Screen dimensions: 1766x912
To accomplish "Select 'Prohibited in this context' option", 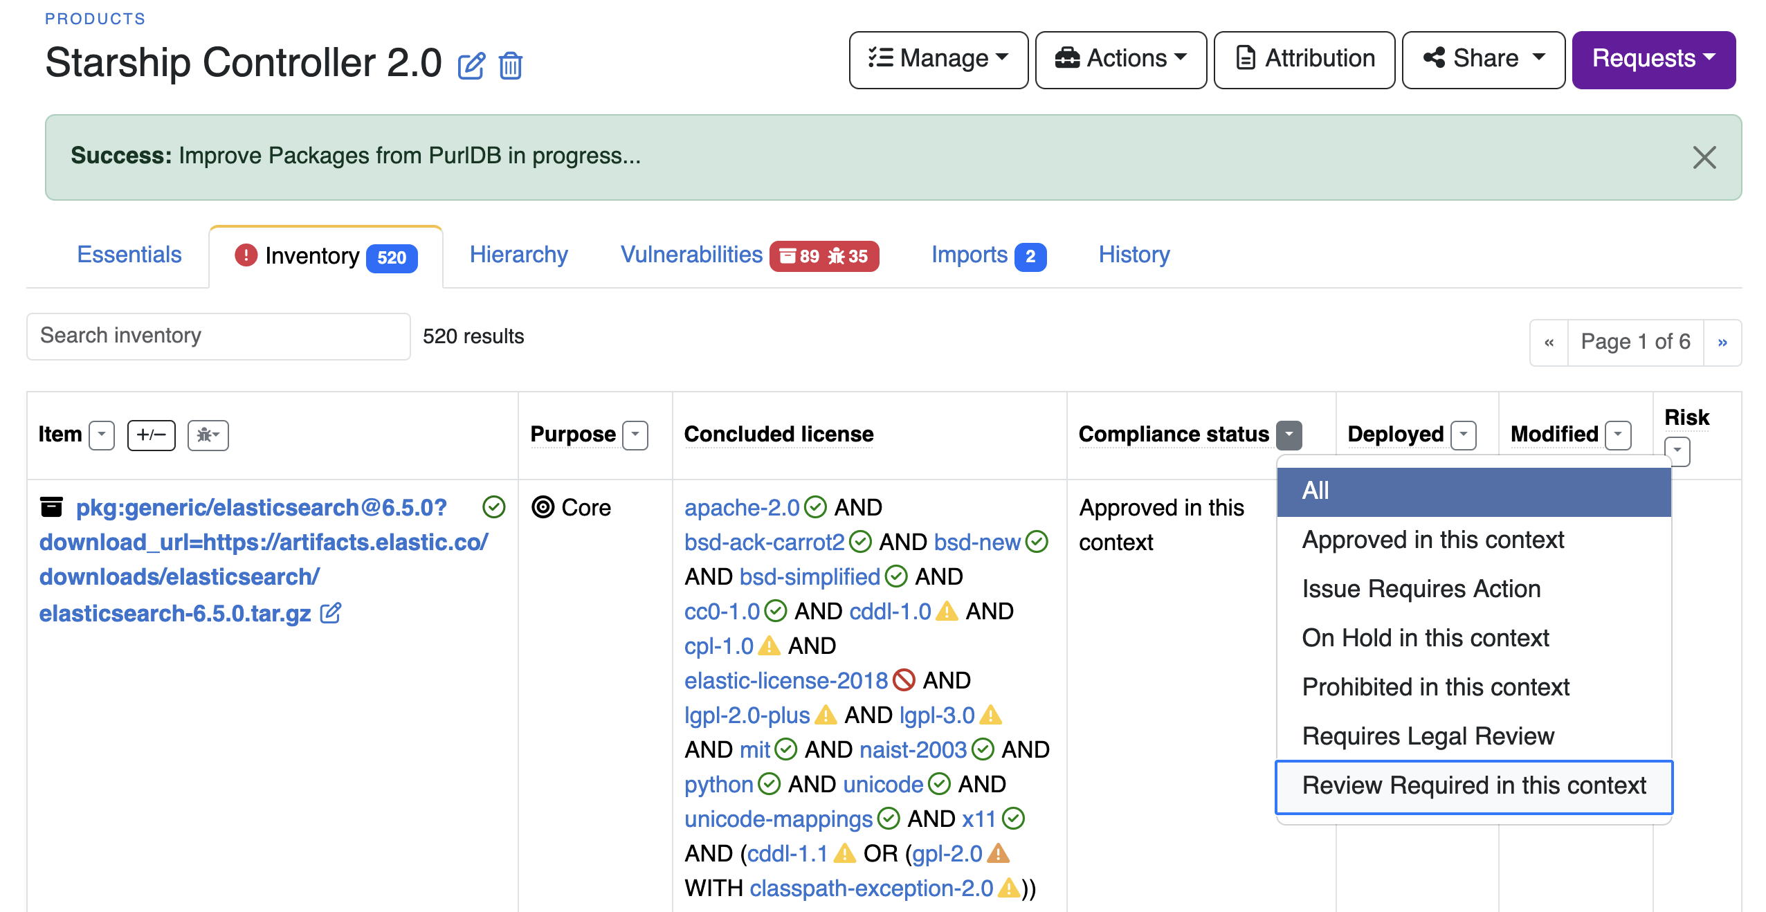I will (x=1474, y=687).
